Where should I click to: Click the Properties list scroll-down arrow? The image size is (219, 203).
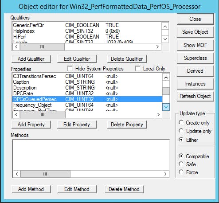point(166,107)
